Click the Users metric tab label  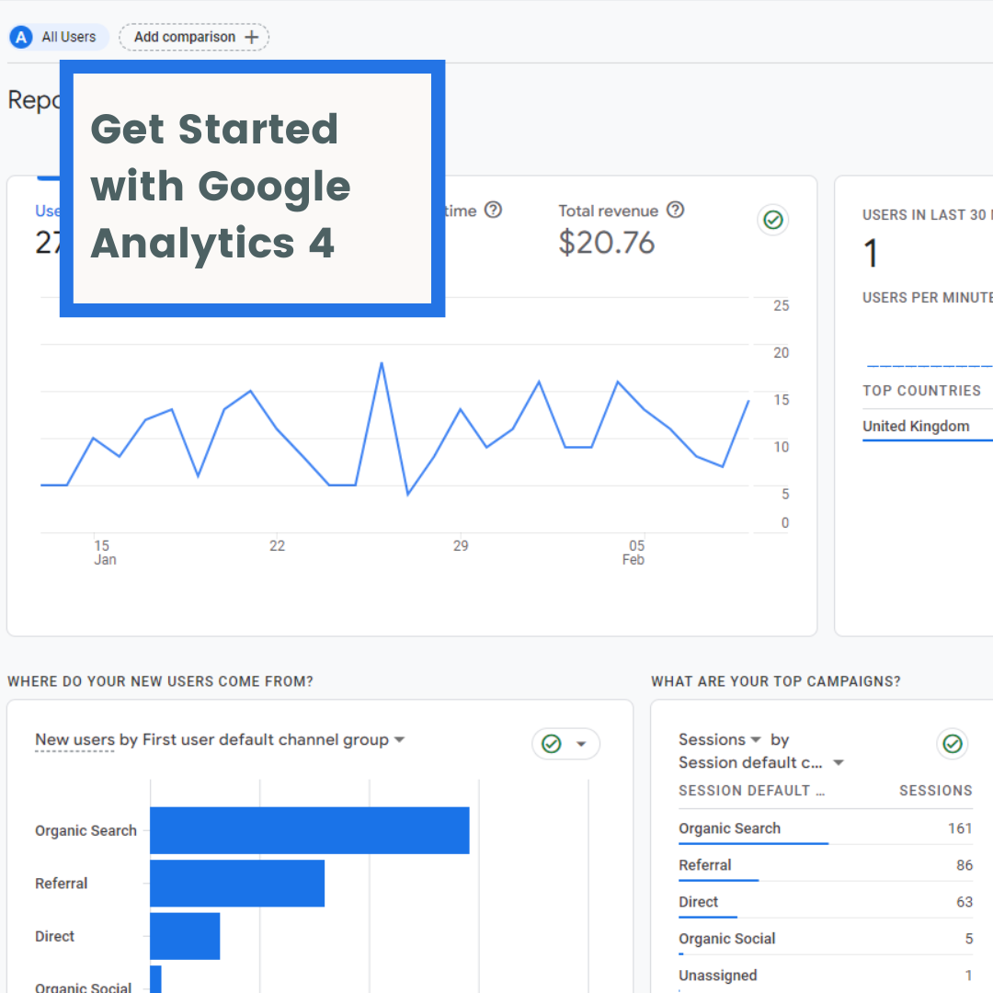coord(48,211)
